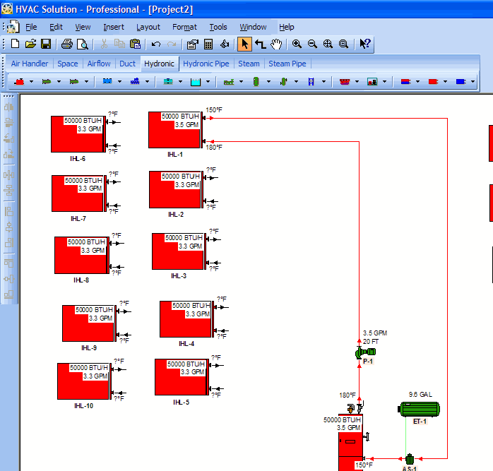Open the Format menu
Screen dimensions: 493x471
pos(184,27)
